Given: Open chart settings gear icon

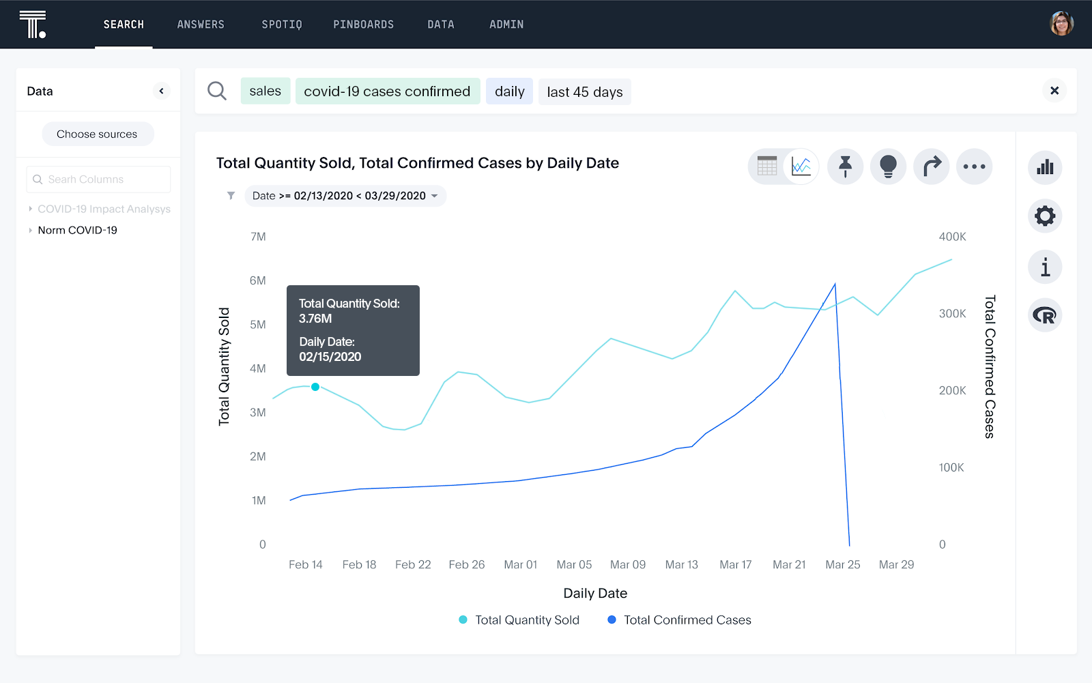Looking at the screenshot, I should 1045,216.
